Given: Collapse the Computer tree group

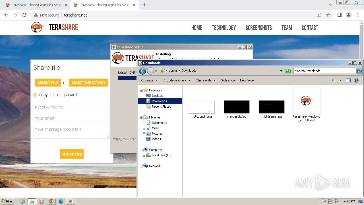Looking at the screenshot, I should coord(141,150).
